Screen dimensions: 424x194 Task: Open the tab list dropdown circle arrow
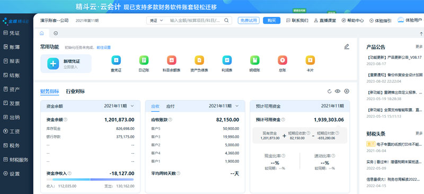(56, 33)
